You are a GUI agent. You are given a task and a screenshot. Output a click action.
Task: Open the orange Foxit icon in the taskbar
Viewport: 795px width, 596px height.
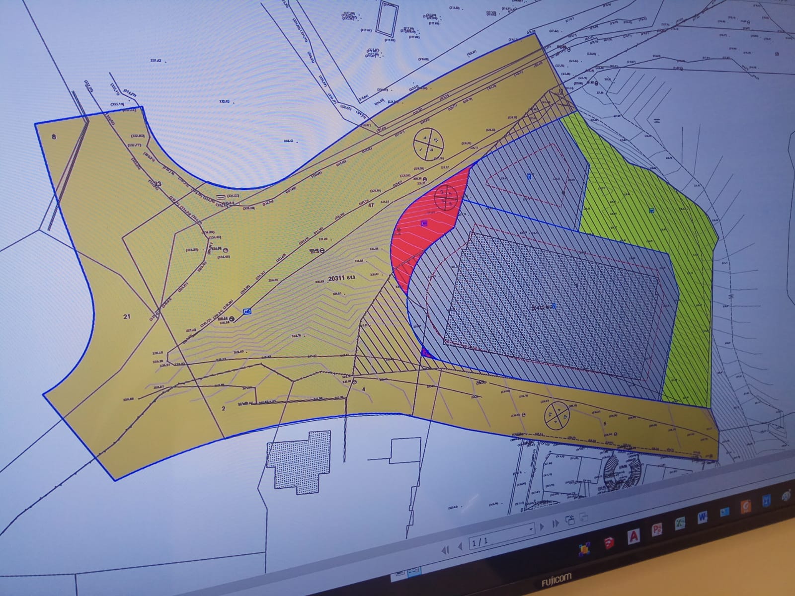coord(745,506)
